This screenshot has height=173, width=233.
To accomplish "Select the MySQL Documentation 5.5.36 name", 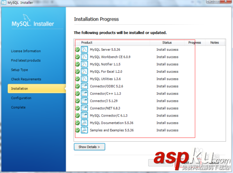I will point(112,123).
